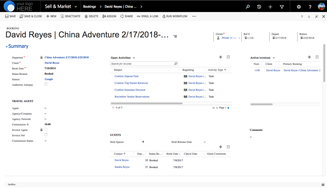
Task: Tick the Invoice Net checkbox
Action: click(x=46, y=135)
